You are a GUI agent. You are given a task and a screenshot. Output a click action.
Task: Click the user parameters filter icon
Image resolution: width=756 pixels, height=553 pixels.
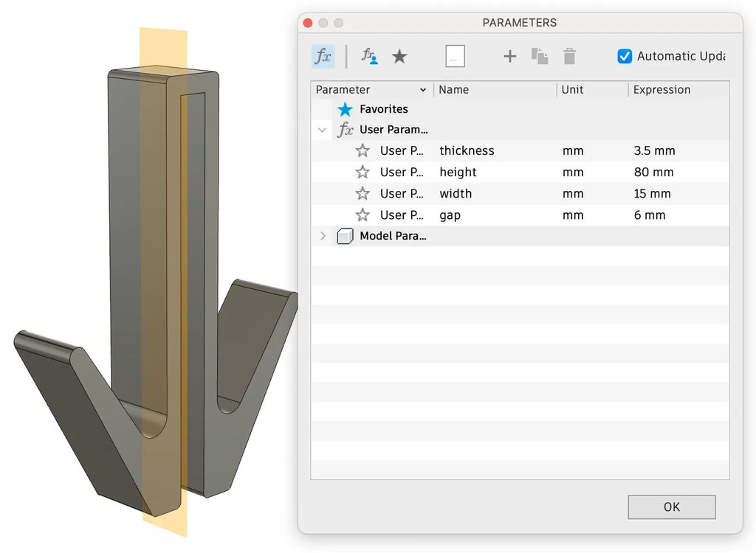369,57
